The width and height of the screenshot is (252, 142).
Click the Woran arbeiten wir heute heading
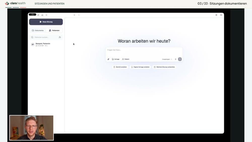click(x=144, y=41)
